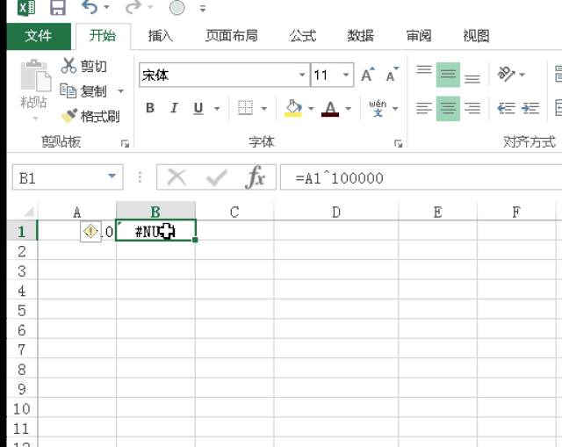562x447 pixels.
Task: Switch to the 插入 tab
Action: (160, 36)
